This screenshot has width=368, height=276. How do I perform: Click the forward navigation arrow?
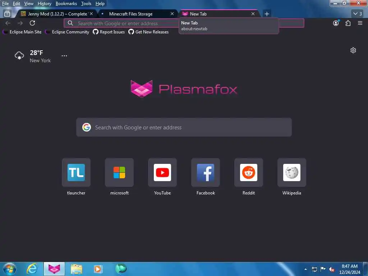coord(20,23)
